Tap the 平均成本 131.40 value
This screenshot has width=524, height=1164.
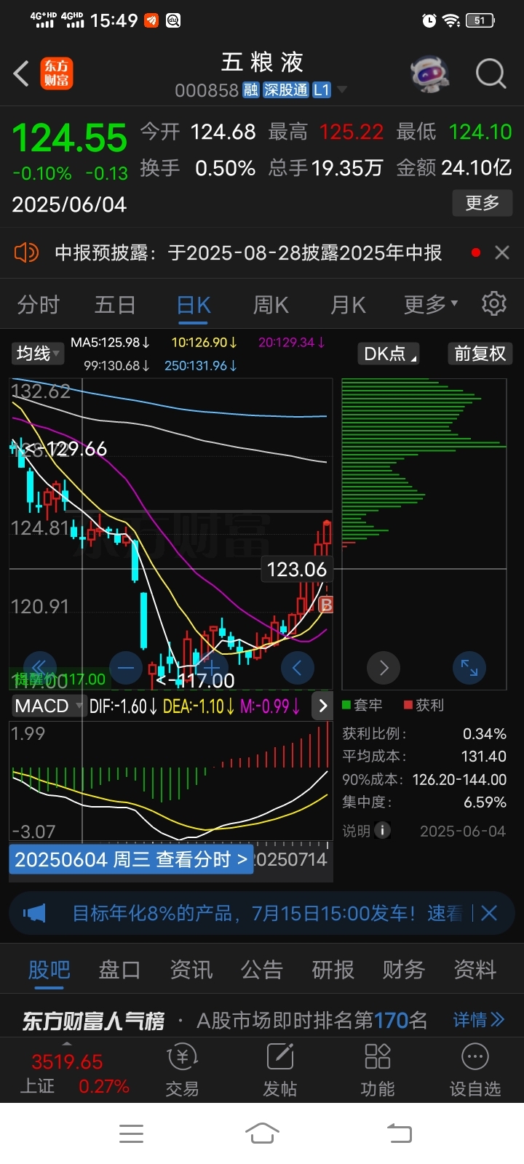click(483, 757)
